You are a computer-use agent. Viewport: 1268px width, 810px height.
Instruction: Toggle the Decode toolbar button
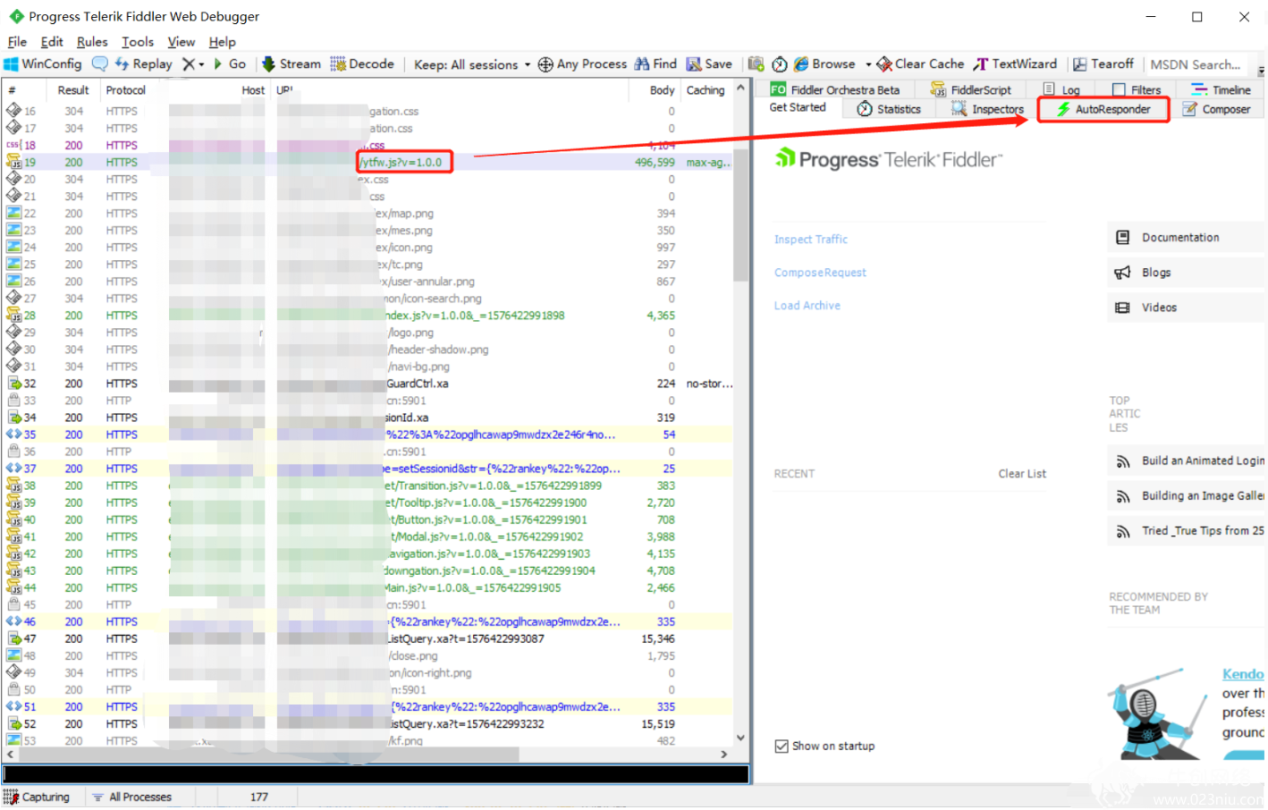[x=362, y=64]
